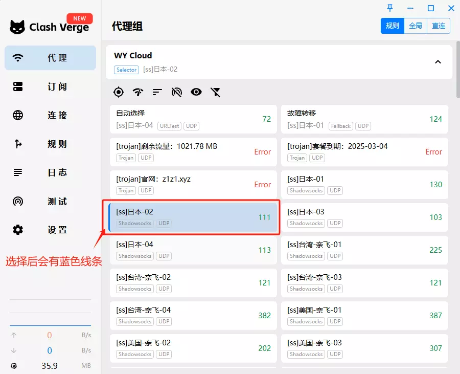
Task: Go to the 规则 (Rules) sidebar page
Action: pos(51,144)
